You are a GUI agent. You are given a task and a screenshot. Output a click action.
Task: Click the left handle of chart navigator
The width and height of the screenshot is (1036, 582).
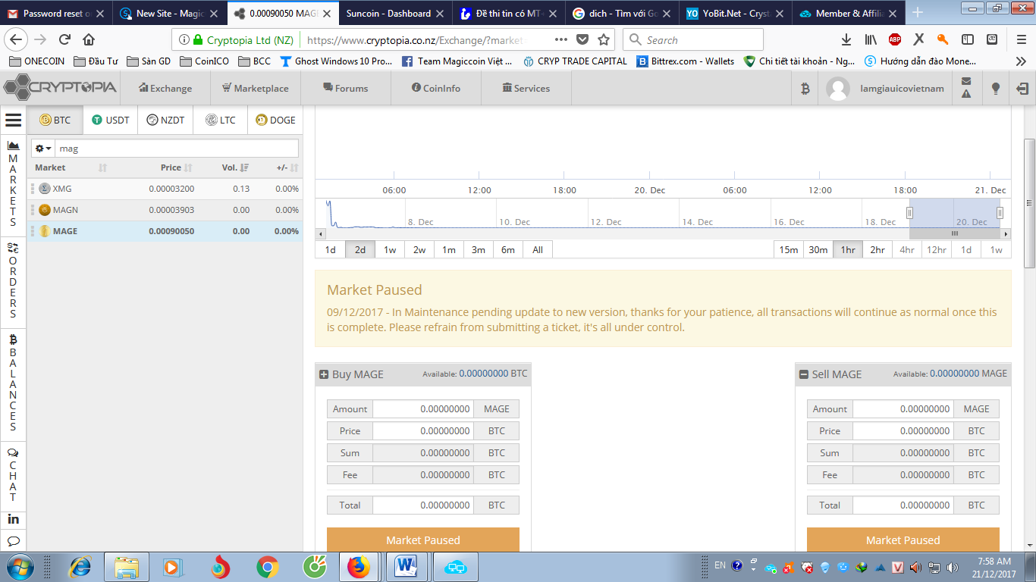click(x=909, y=213)
